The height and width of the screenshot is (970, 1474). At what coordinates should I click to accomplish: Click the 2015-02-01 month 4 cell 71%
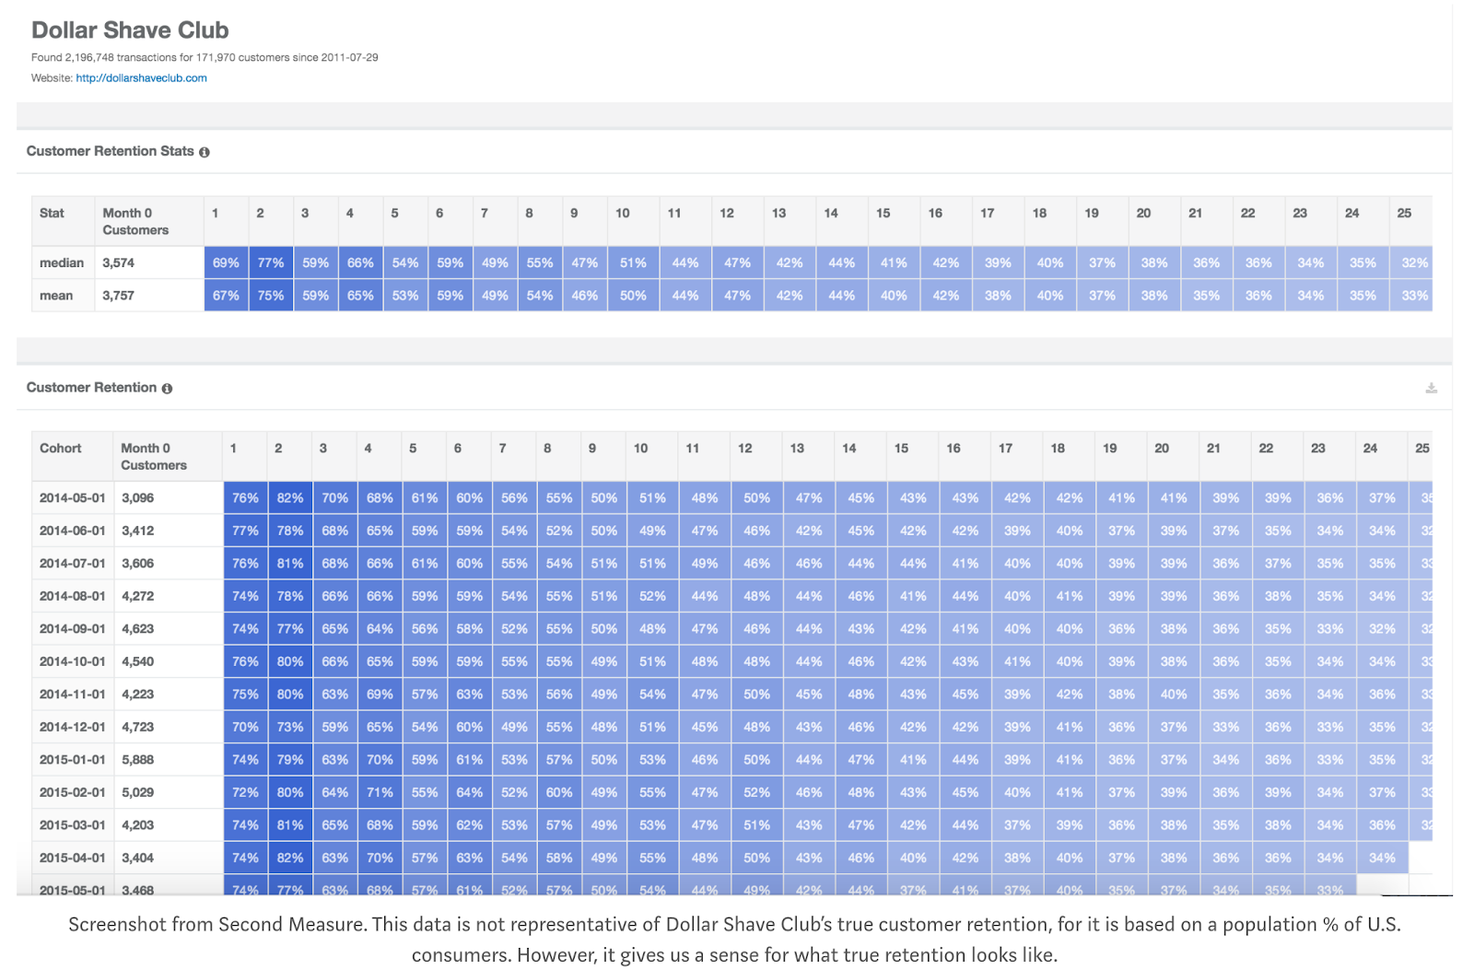pos(380,792)
